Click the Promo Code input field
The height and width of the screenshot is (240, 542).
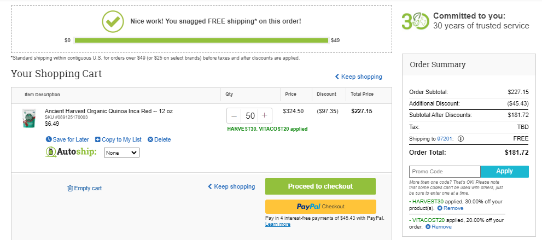[445, 172]
